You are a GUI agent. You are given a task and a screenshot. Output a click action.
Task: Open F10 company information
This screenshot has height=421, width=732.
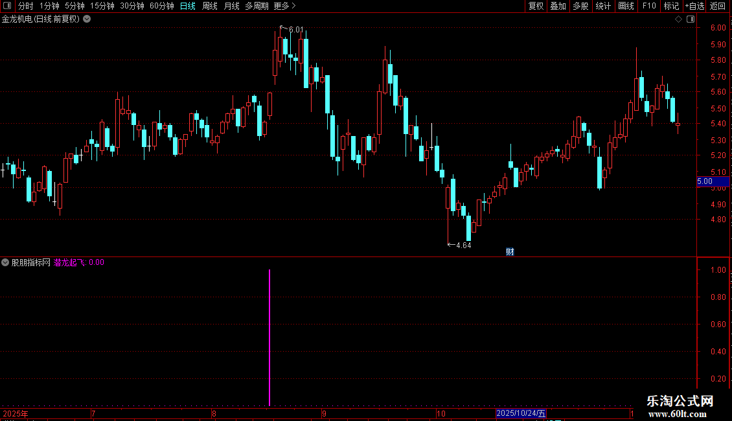pyautogui.click(x=649, y=6)
